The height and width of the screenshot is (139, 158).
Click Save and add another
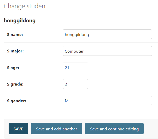[x=56, y=129]
